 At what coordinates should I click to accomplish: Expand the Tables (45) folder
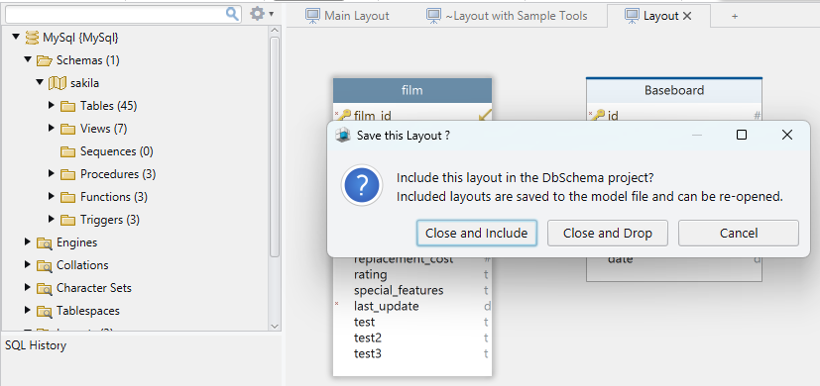(52, 105)
